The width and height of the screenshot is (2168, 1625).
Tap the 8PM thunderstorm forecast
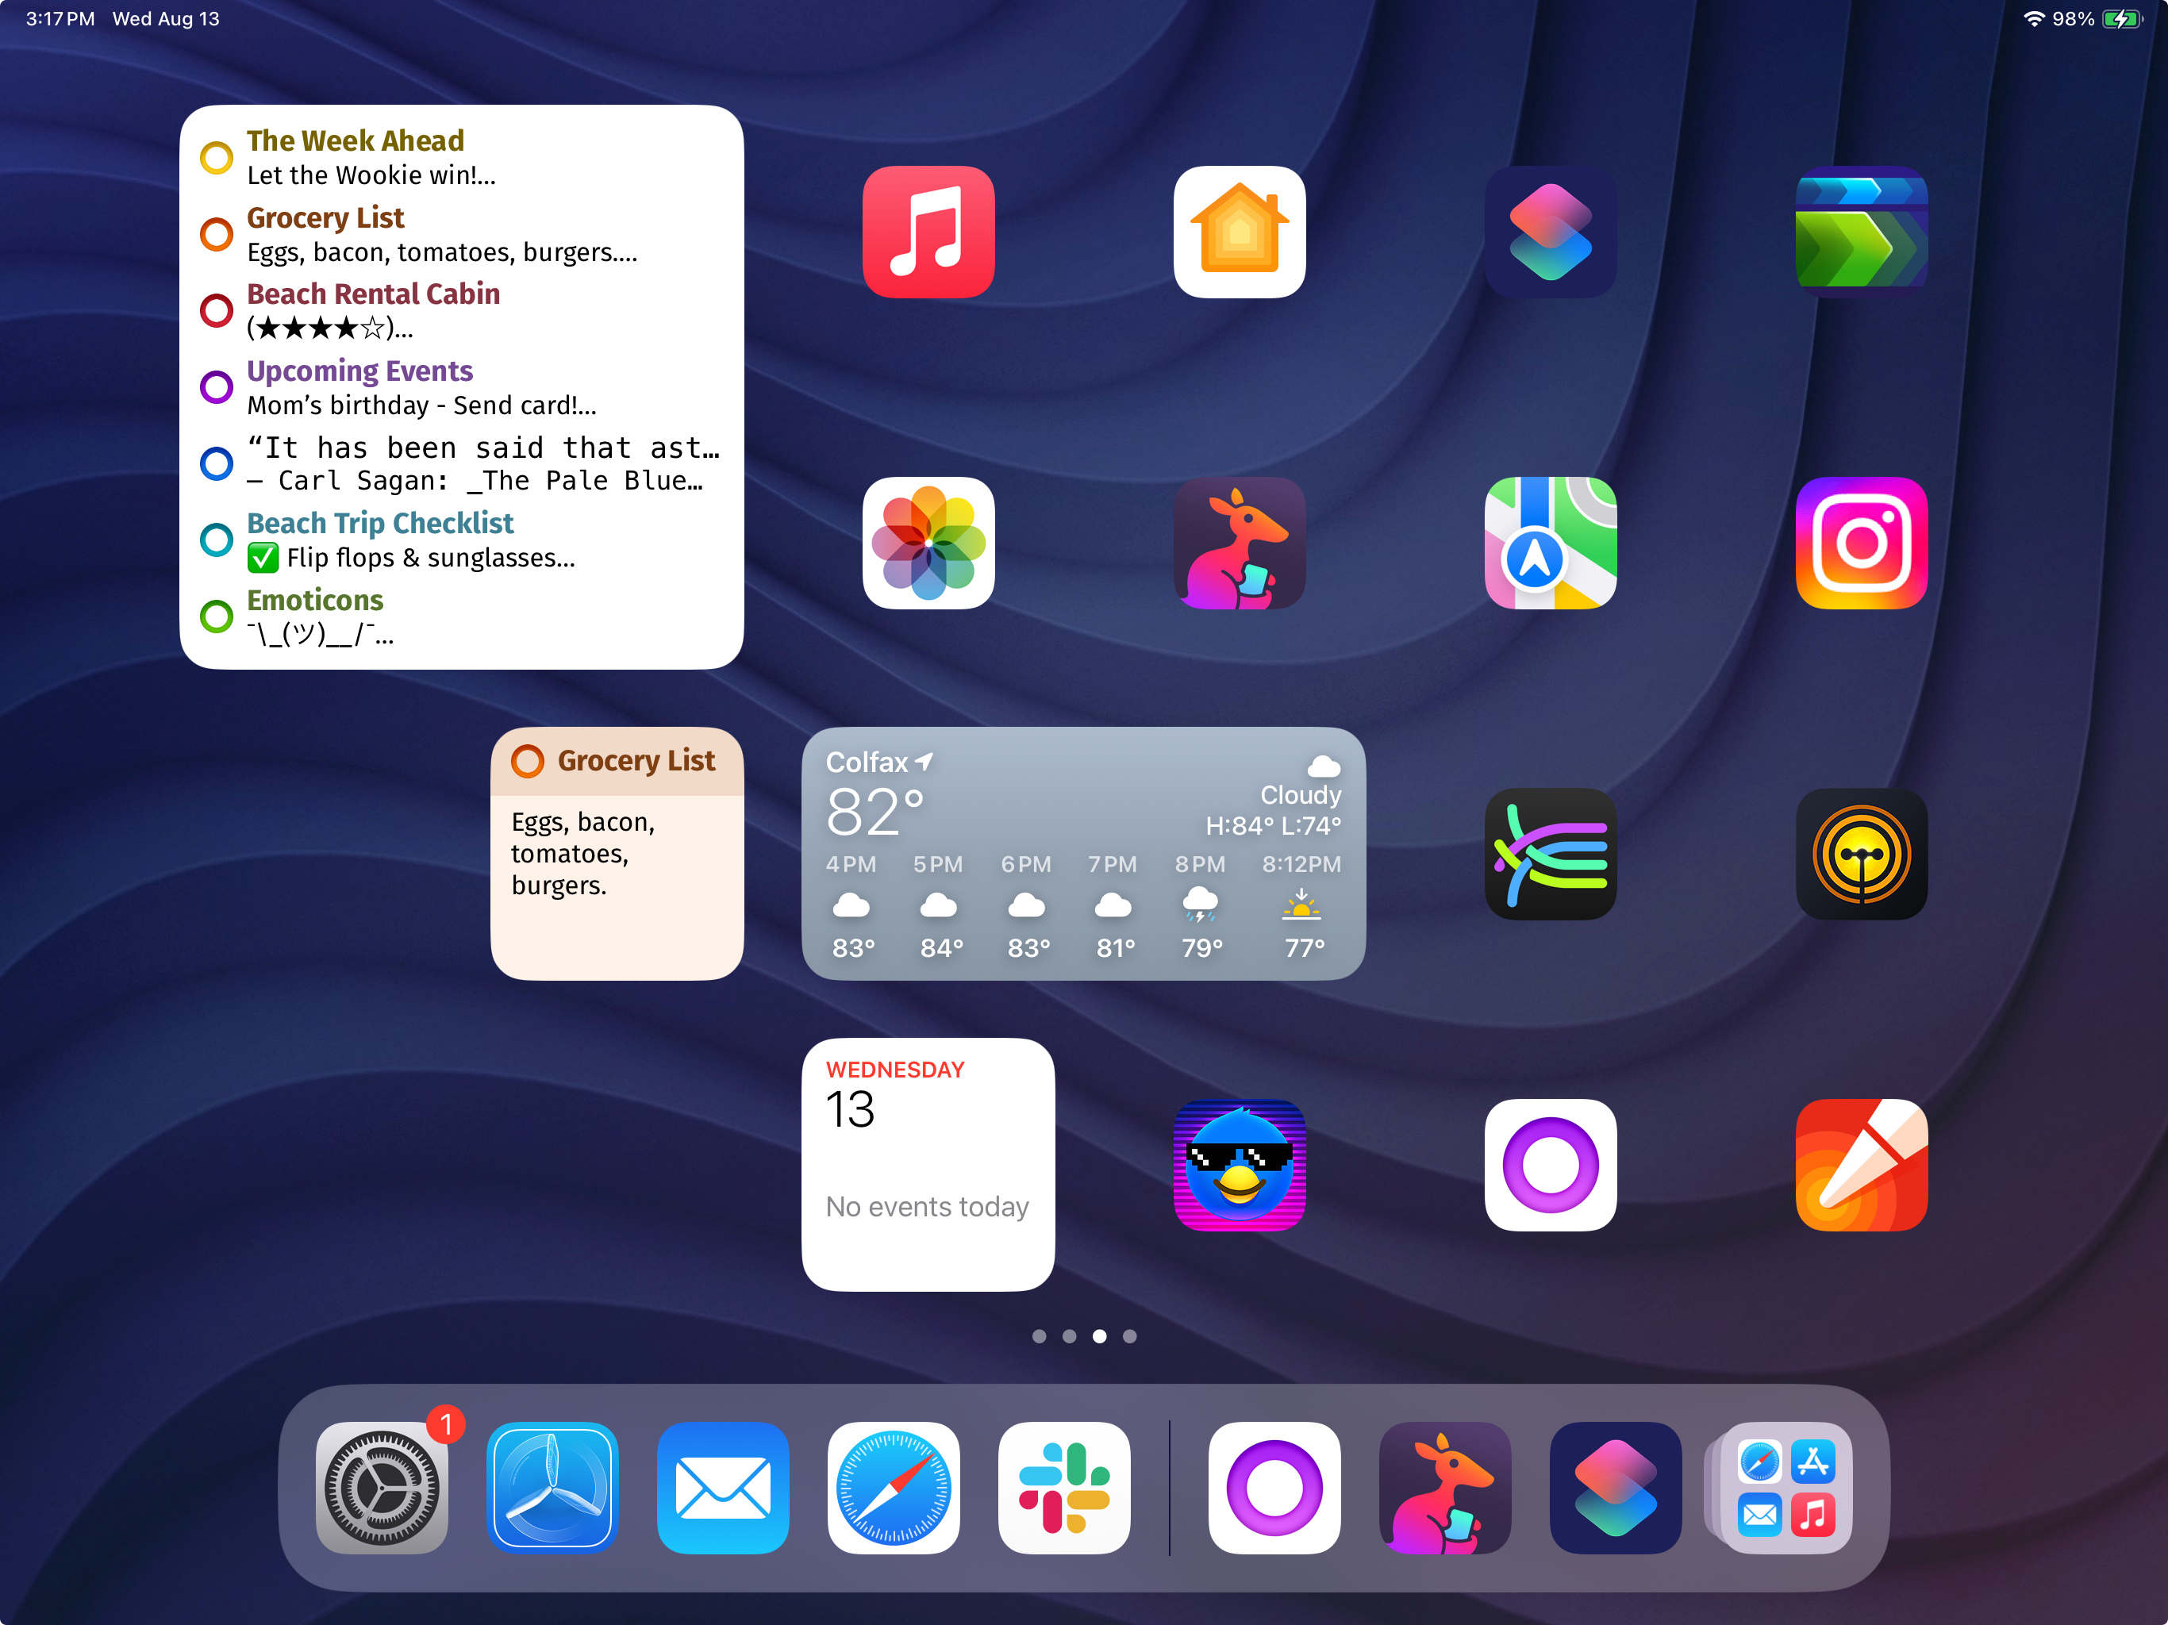tap(1201, 905)
